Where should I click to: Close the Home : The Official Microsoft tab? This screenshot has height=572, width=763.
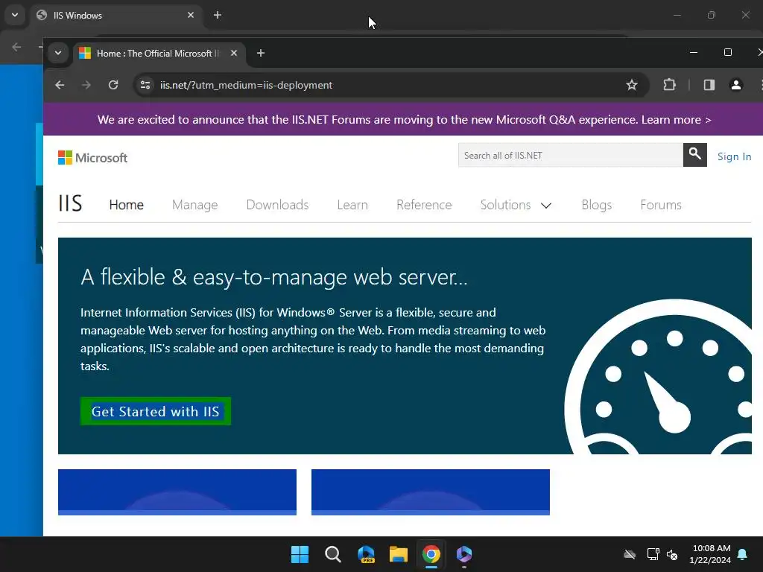click(234, 53)
